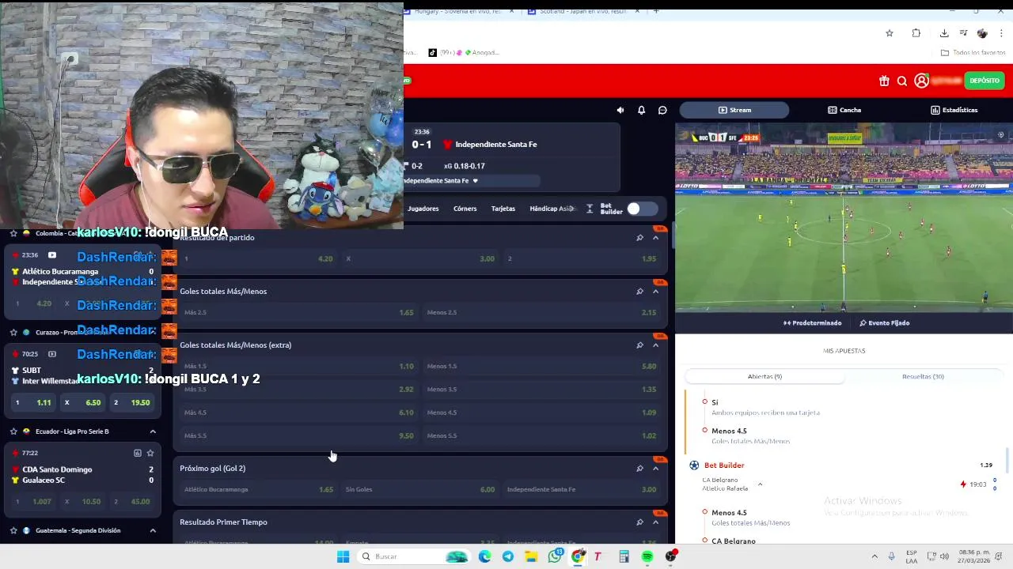Favorite the Colombia league with star icon
The height and width of the screenshot is (569, 1013).
point(13,233)
